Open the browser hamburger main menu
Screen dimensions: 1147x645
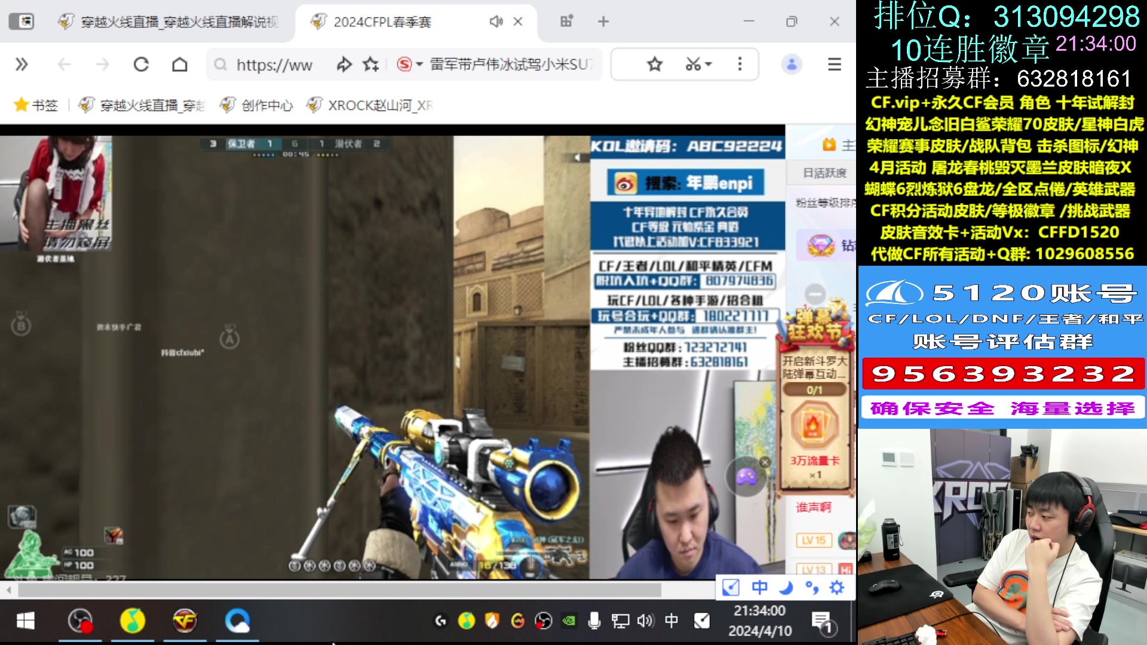pyautogui.click(x=835, y=64)
